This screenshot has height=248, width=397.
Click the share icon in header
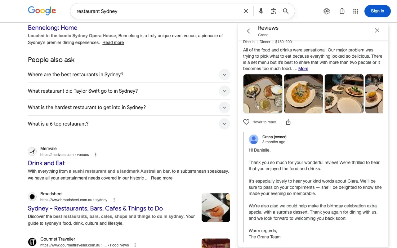tap(342, 11)
